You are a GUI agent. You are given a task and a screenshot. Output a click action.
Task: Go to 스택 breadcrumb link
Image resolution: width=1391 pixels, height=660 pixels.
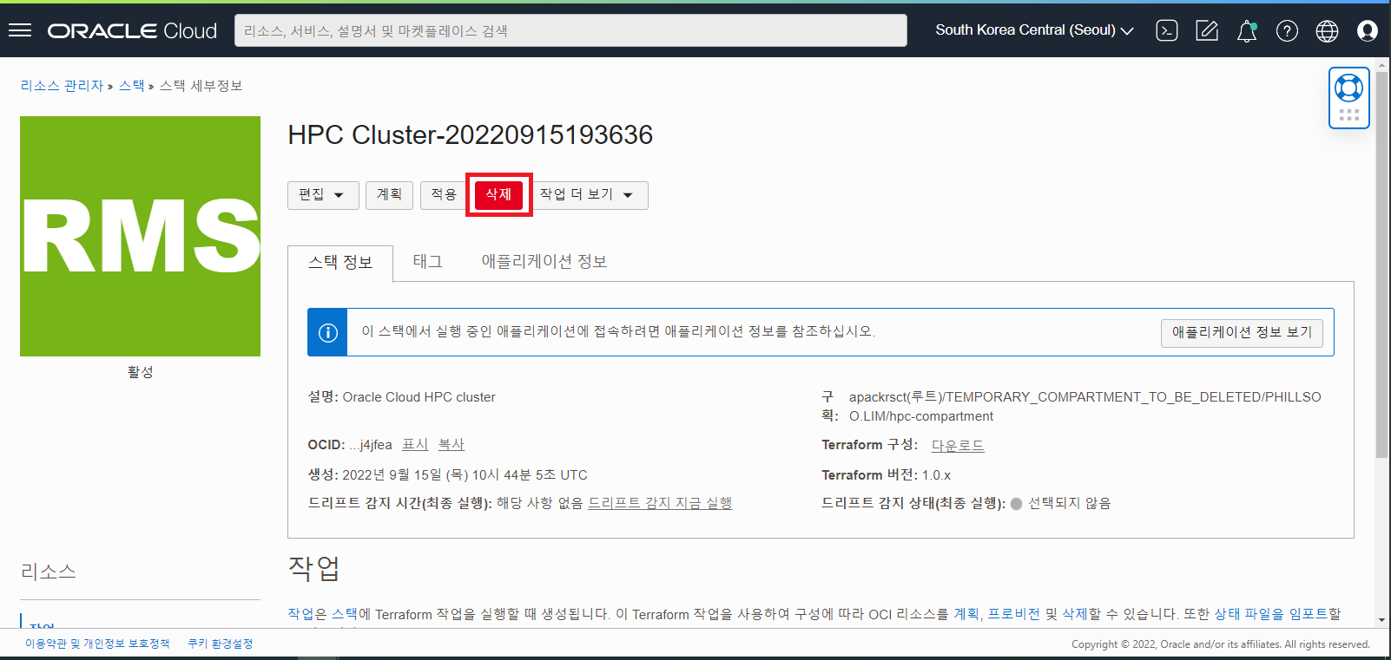[132, 86]
